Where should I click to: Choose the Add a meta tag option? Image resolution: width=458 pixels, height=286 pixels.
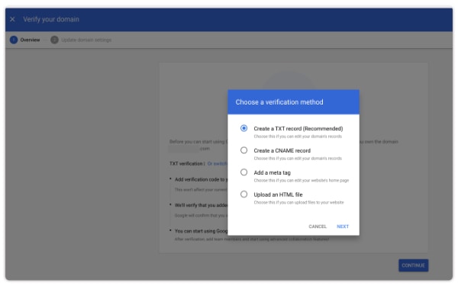244,172
